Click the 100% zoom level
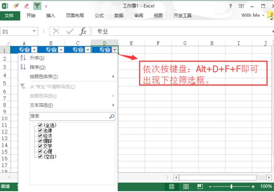 [x=266, y=186]
